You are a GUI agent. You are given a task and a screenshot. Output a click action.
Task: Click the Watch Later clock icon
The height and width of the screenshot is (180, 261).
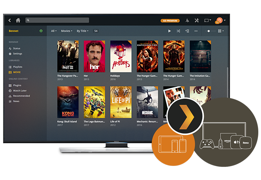click(10, 91)
